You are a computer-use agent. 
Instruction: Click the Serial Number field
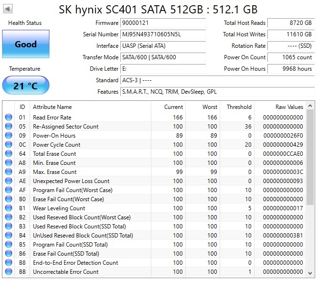coord(163,34)
